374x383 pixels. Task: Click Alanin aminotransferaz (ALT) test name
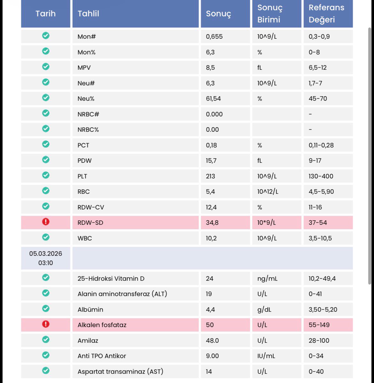coord(122,294)
